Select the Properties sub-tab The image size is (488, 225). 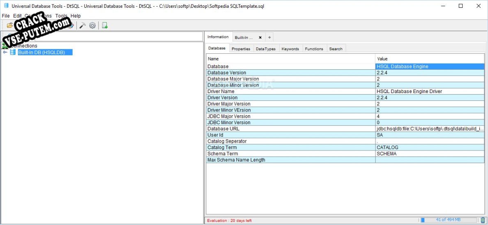click(241, 49)
